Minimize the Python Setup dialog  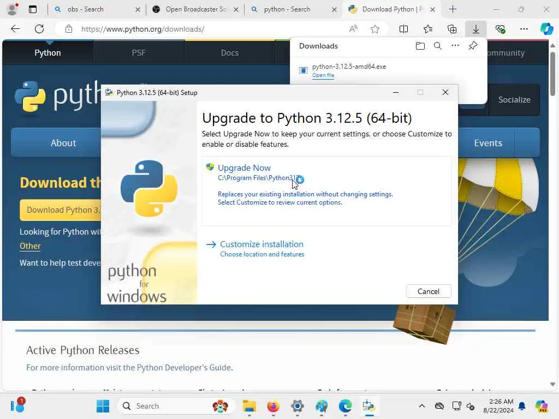pos(396,92)
